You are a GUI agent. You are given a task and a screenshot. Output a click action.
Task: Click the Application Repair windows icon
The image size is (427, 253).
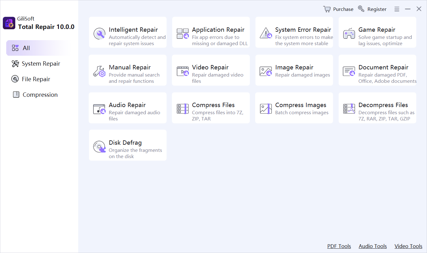pyautogui.click(x=183, y=34)
